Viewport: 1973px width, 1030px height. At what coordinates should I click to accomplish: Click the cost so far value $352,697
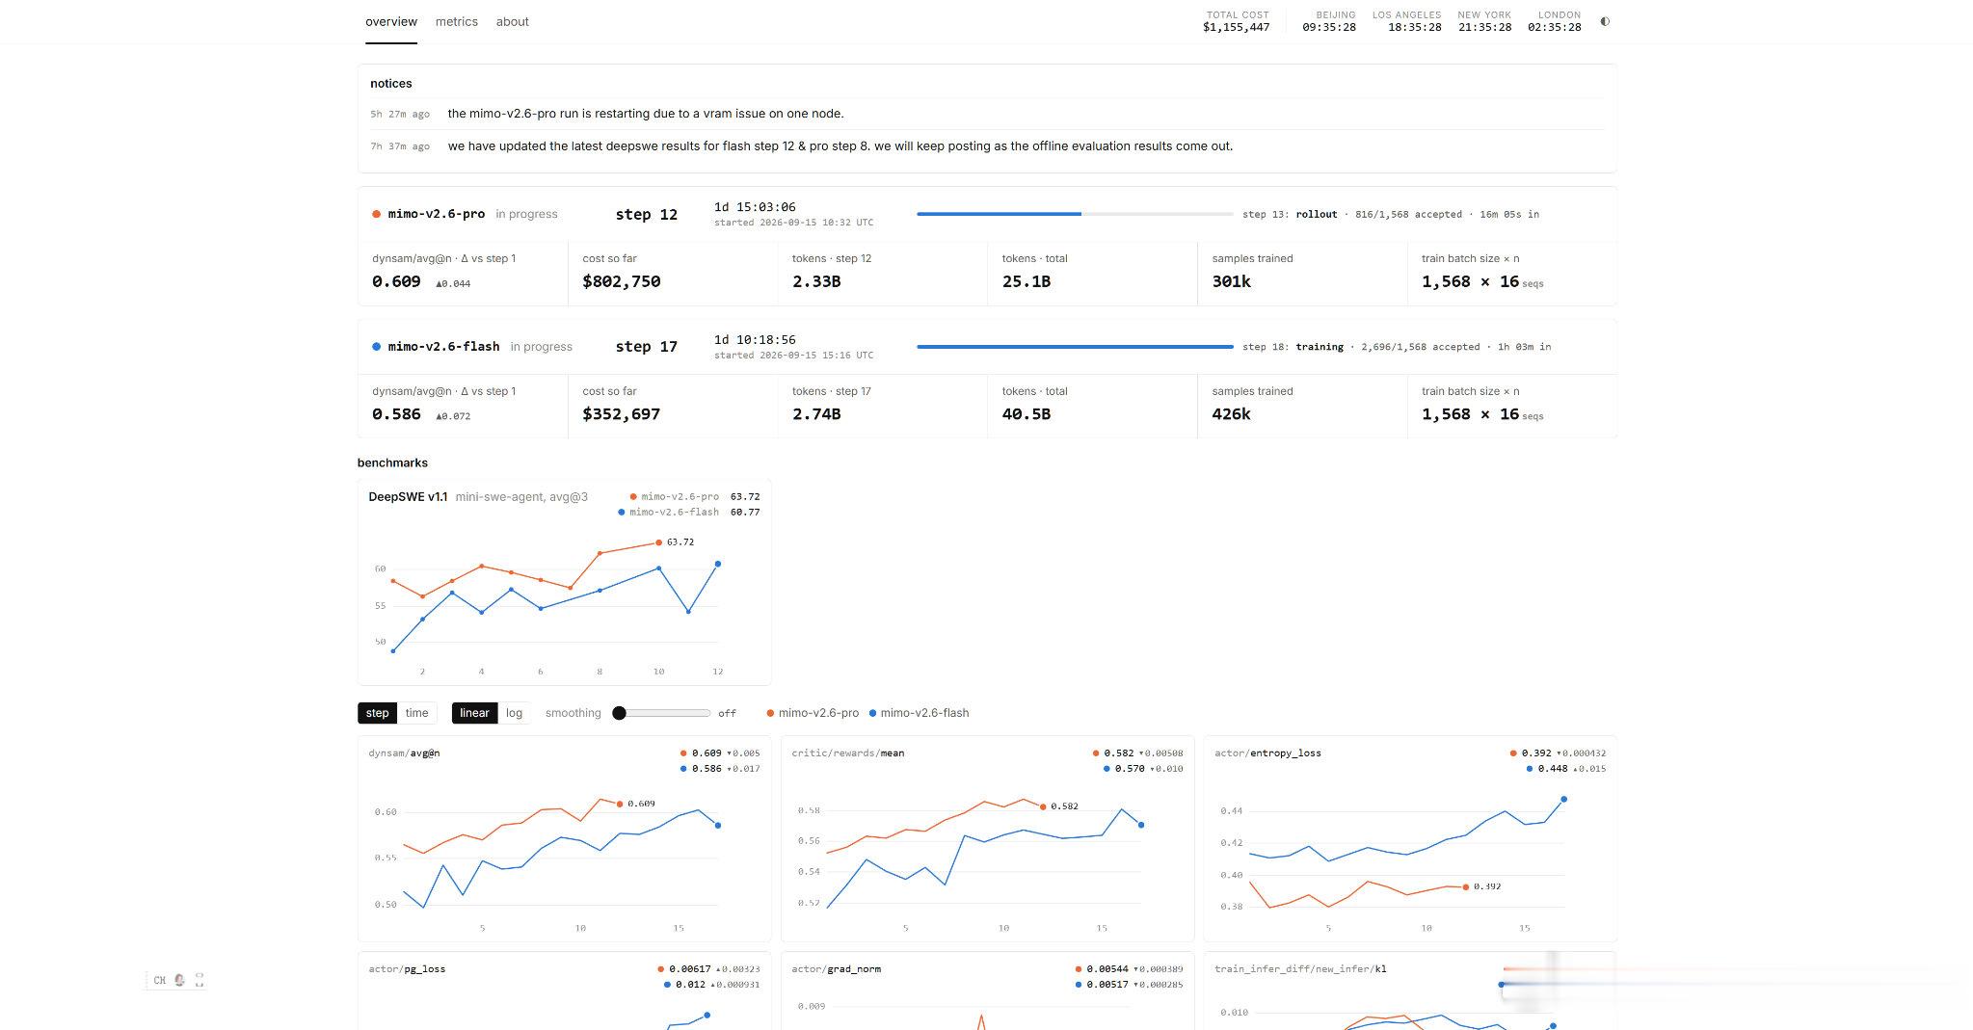click(622, 414)
